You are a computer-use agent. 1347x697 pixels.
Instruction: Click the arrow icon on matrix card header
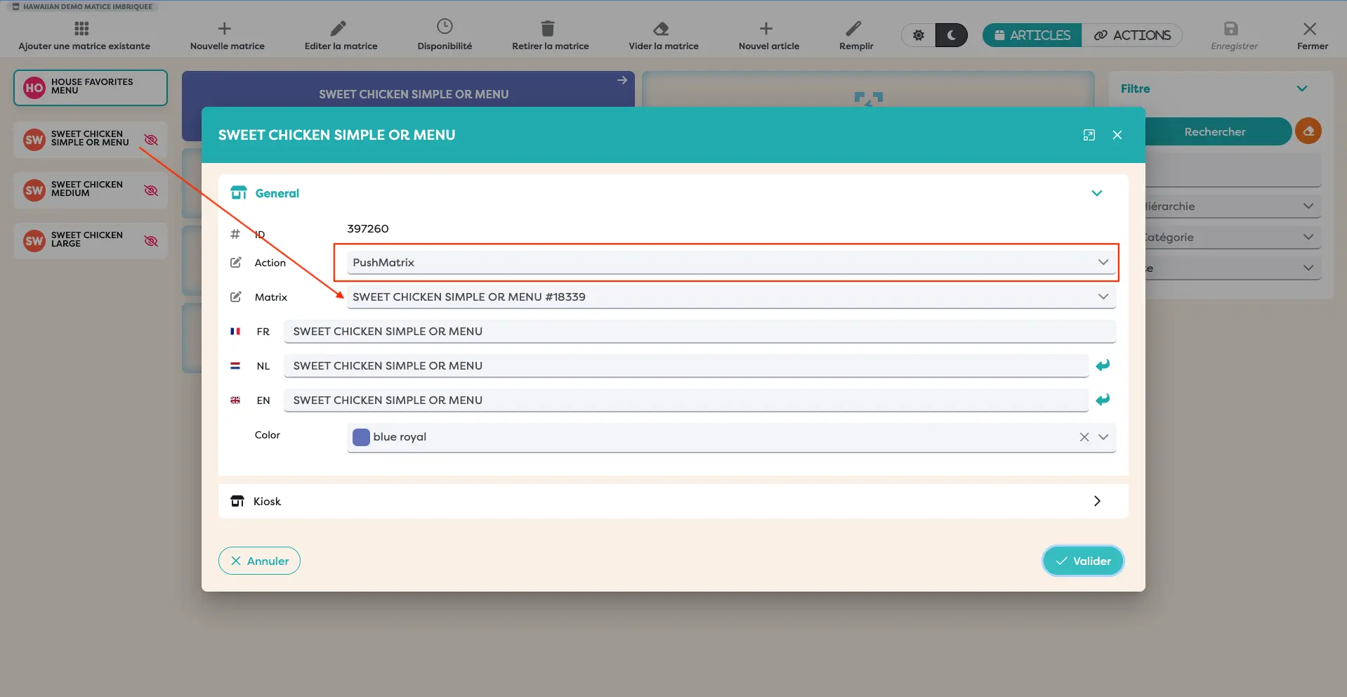[x=622, y=80]
